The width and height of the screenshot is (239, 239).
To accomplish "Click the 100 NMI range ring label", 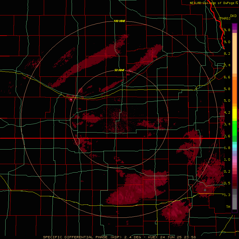I will pyautogui.click(x=119, y=21).
